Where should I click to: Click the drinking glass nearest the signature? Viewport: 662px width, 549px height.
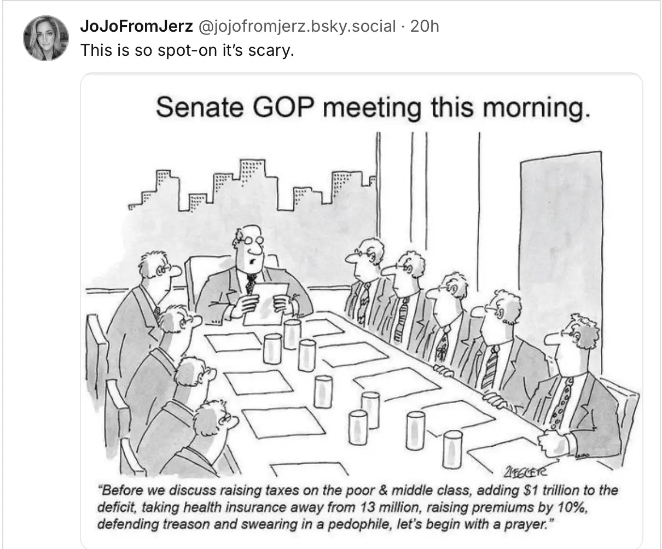click(452, 448)
